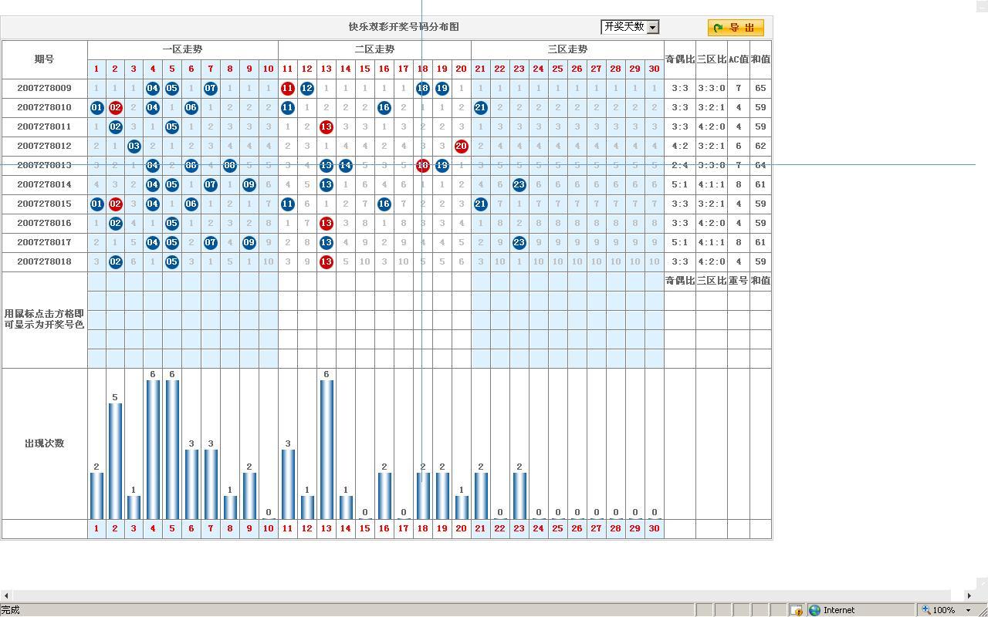
Task: Select the blue 18 ball in draw 2007278009
Action: (423, 89)
